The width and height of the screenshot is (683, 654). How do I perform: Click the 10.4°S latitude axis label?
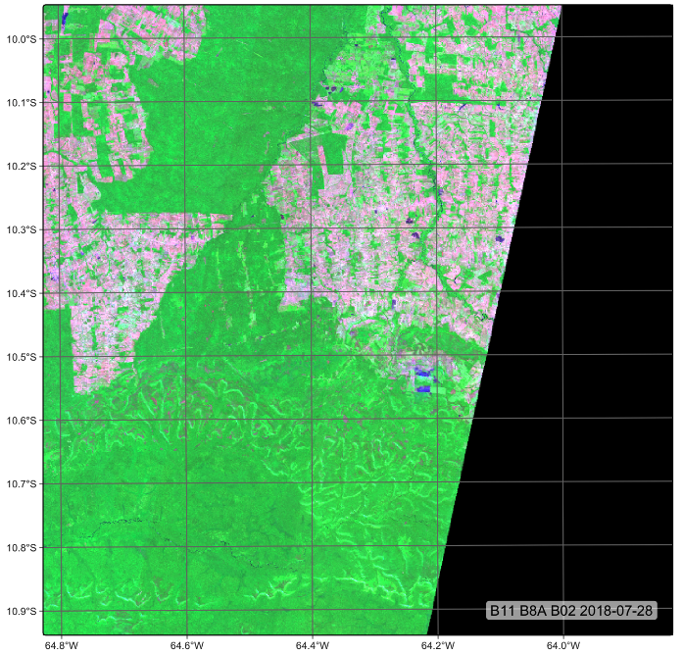(x=20, y=293)
